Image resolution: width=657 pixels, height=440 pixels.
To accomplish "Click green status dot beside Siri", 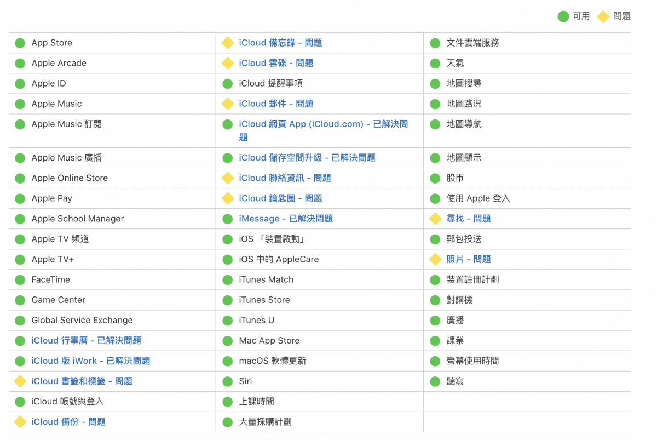I will coord(228,381).
